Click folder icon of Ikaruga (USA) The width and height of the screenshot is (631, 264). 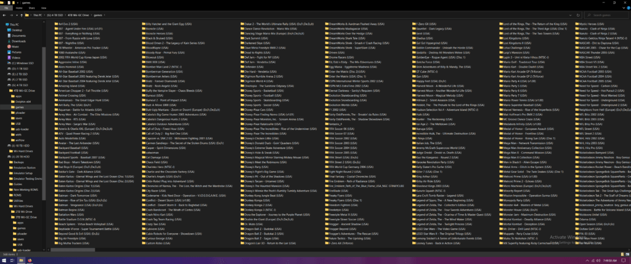413,129
